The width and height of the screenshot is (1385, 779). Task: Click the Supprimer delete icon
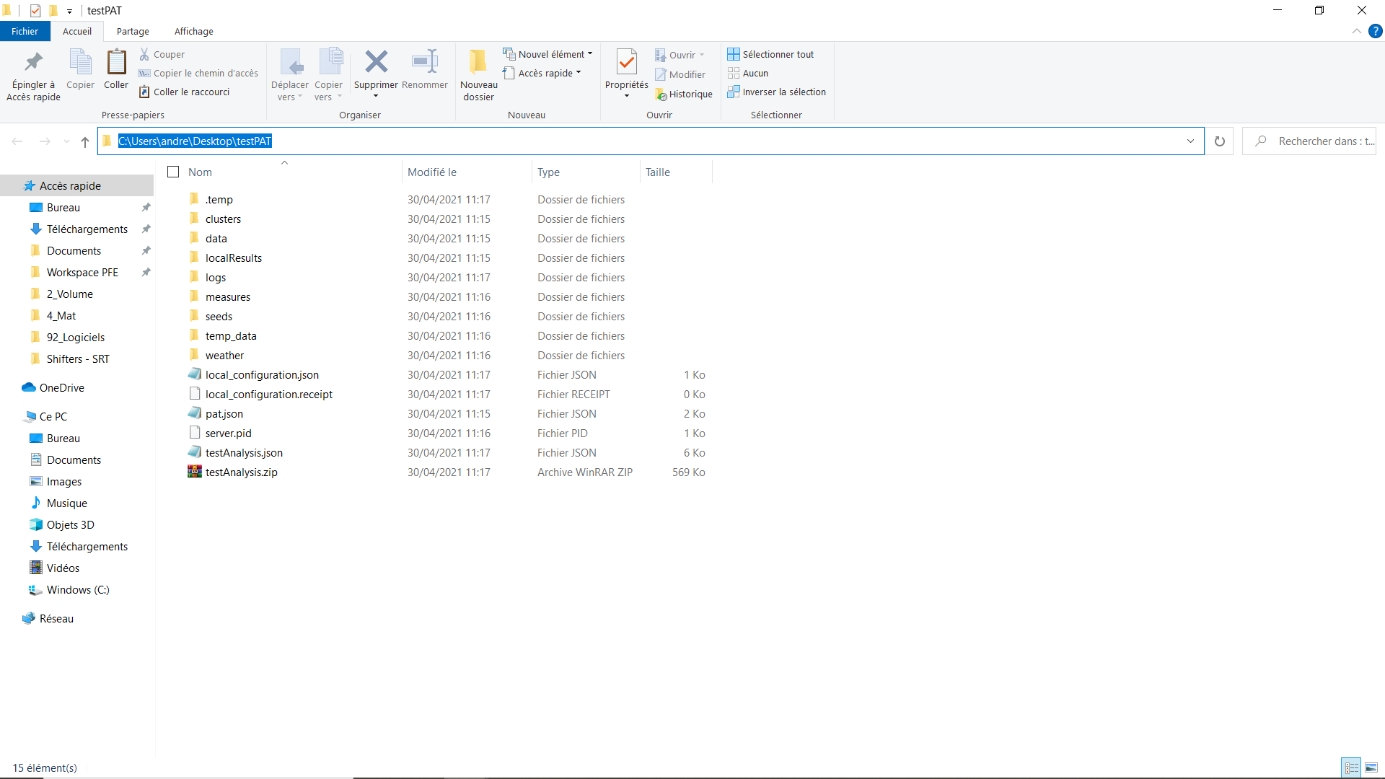pos(376,62)
